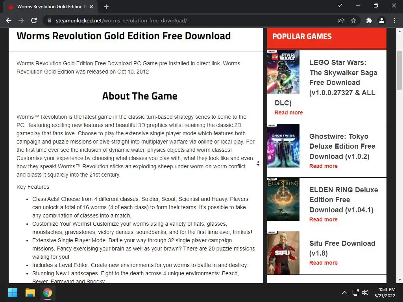Click 'Extensive Single Player Mode' bullet
The height and width of the screenshot is (302, 403).
pos(144,249)
